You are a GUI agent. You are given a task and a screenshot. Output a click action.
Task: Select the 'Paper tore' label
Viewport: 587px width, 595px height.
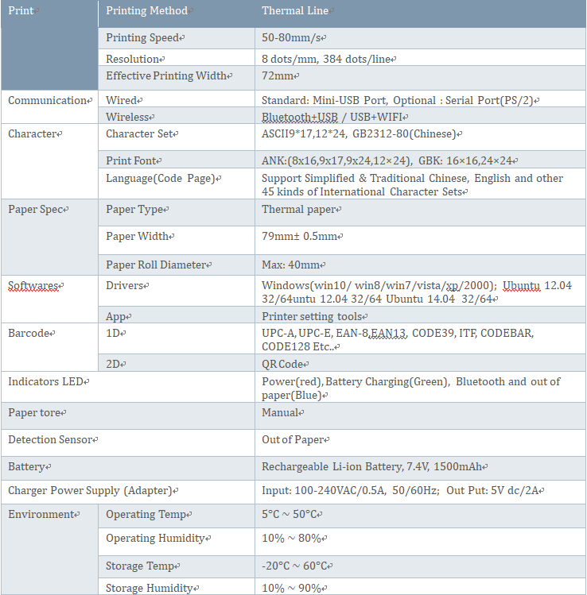34,413
